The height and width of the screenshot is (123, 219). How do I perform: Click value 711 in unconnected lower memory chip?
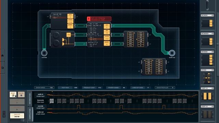(149, 60)
